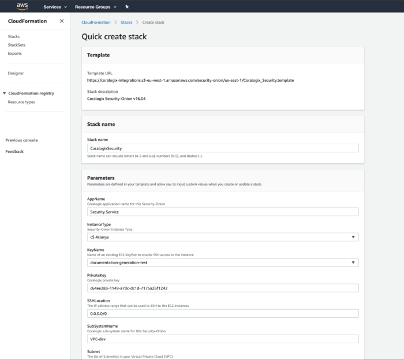Image resolution: width=404 pixels, height=360 pixels.
Task: Click the 'Quick create stack' heading
Action: pos(114,36)
